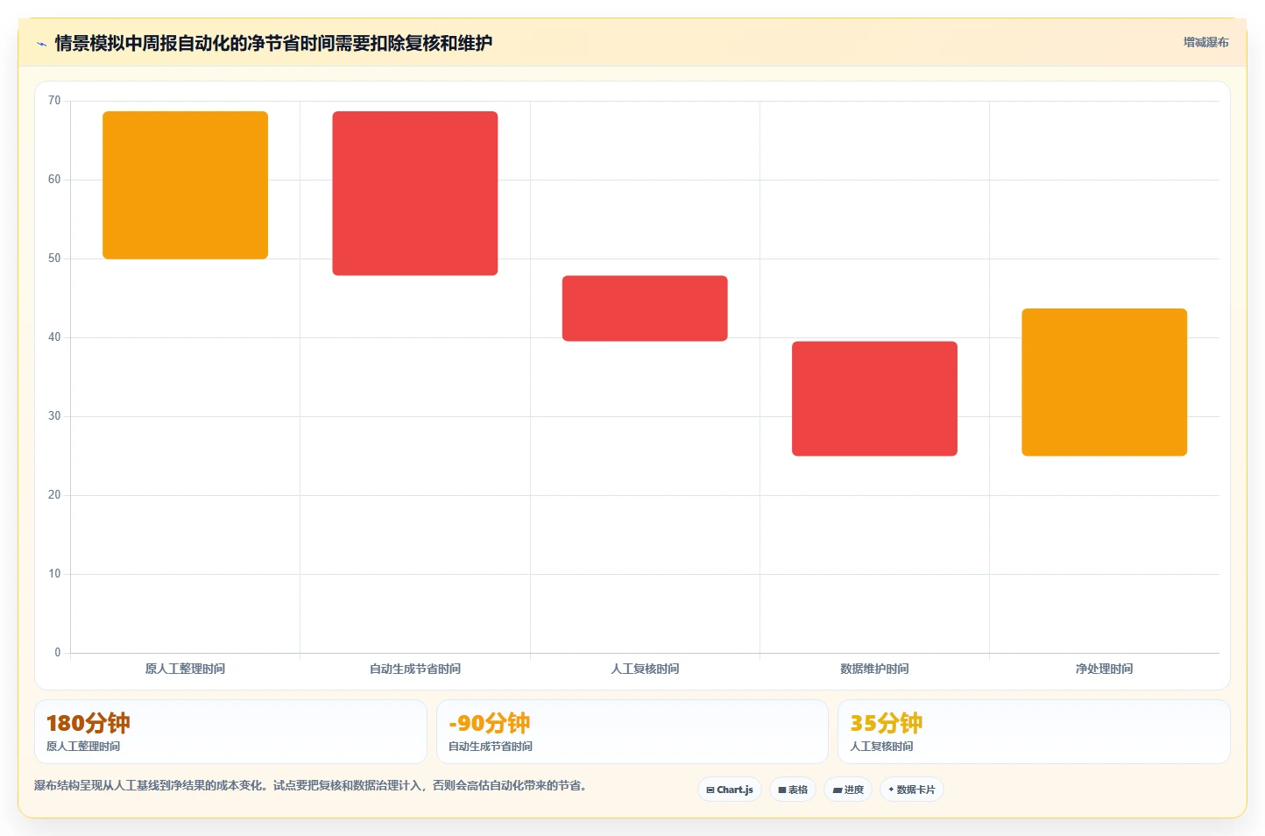Click the card caption under 35分钟
This screenshot has width=1265, height=836.
(x=881, y=747)
